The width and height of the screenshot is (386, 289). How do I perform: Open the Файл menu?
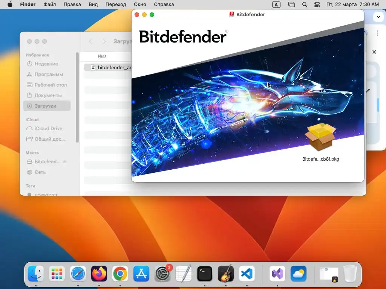pyautogui.click(x=50, y=5)
